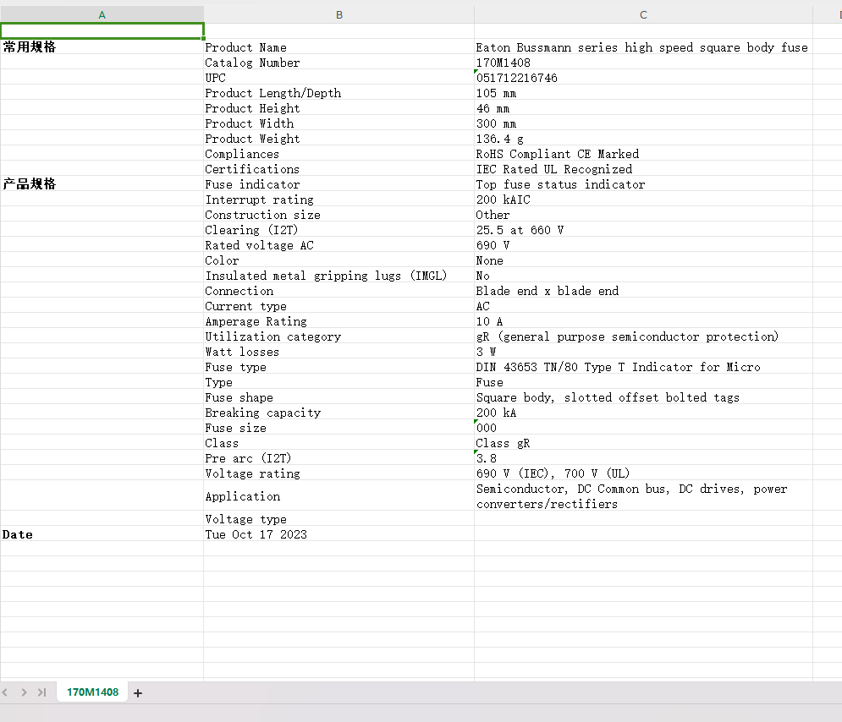842x722 pixels.
Task: Click the 'Blade end x blade end' cell
Action: [x=643, y=291]
